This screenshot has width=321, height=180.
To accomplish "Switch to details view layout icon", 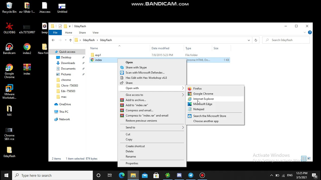I will (304, 158).
